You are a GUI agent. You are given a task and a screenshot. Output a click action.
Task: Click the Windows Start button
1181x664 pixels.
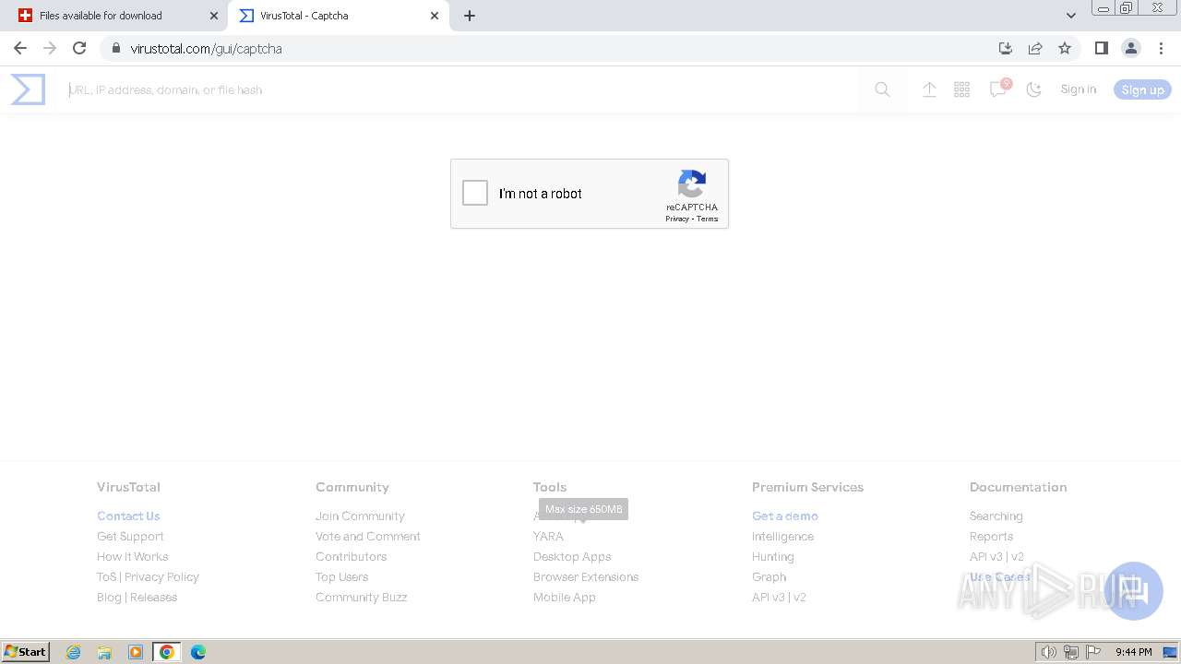click(26, 651)
